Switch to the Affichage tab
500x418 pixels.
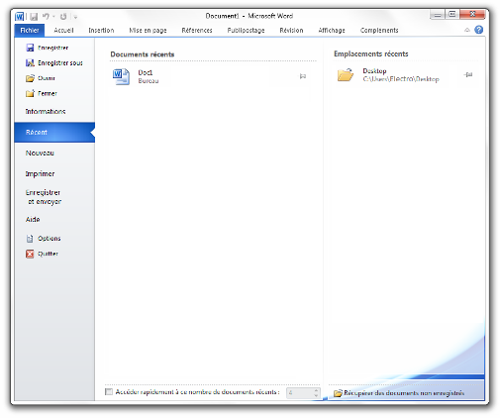click(x=332, y=31)
